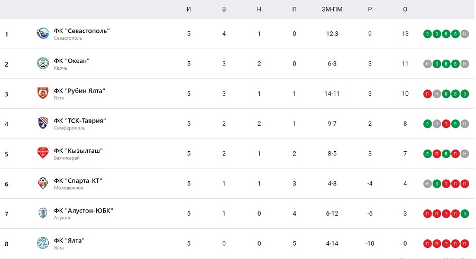Open the Rubin Yalta club emblem

tap(43, 93)
